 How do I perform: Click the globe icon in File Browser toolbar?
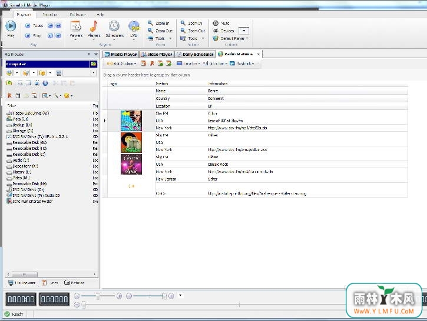(x=45, y=83)
